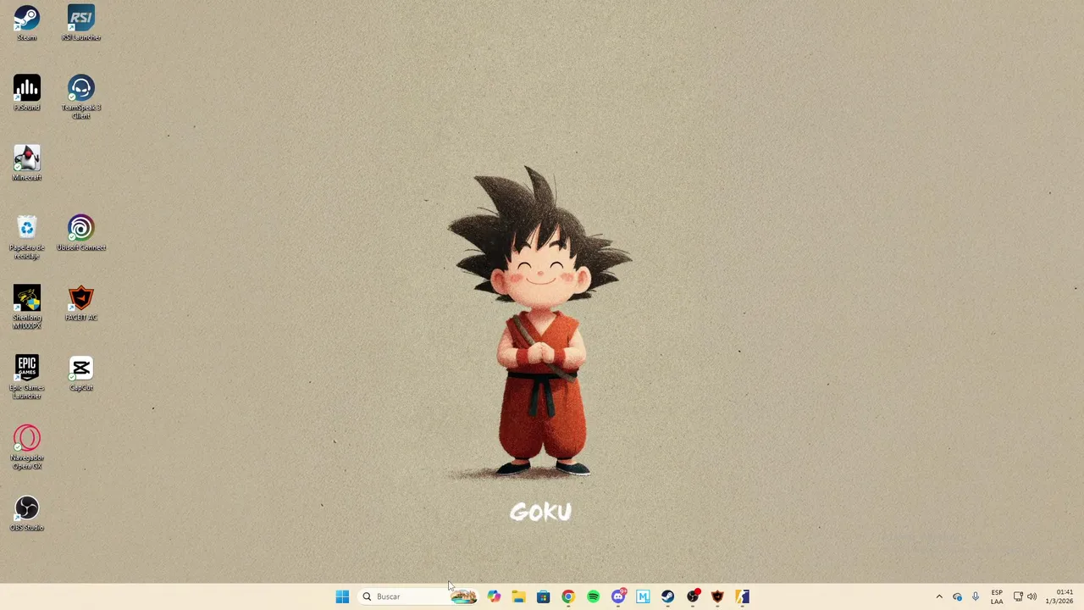Open Microsoft Store from the taskbar
Screen dimensions: 1084x610
[543, 596]
